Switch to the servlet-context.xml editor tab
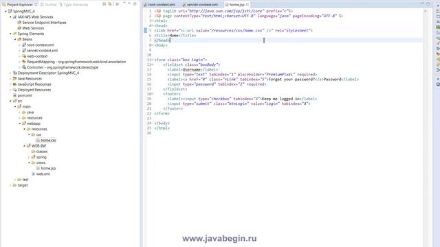Viewport: 440px width, 247px height. click(x=200, y=5)
